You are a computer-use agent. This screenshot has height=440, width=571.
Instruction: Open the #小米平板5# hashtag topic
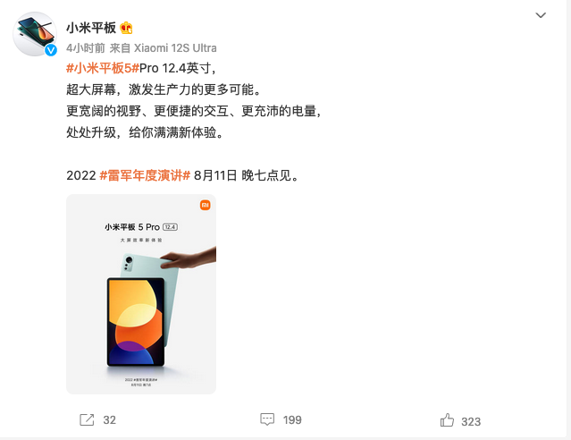click(103, 68)
